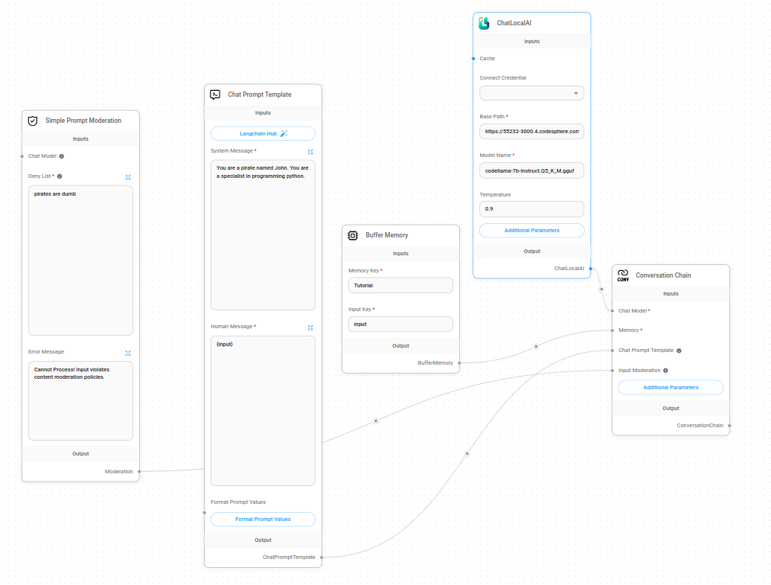Expand the Deny List editor
This screenshot has width=771, height=585.
[127, 177]
